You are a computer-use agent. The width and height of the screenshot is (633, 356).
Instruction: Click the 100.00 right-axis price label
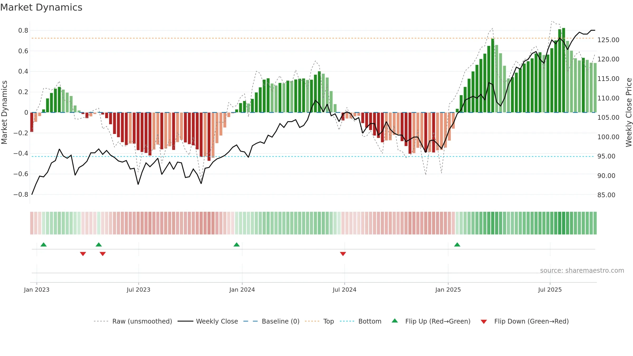click(x=608, y=137)
